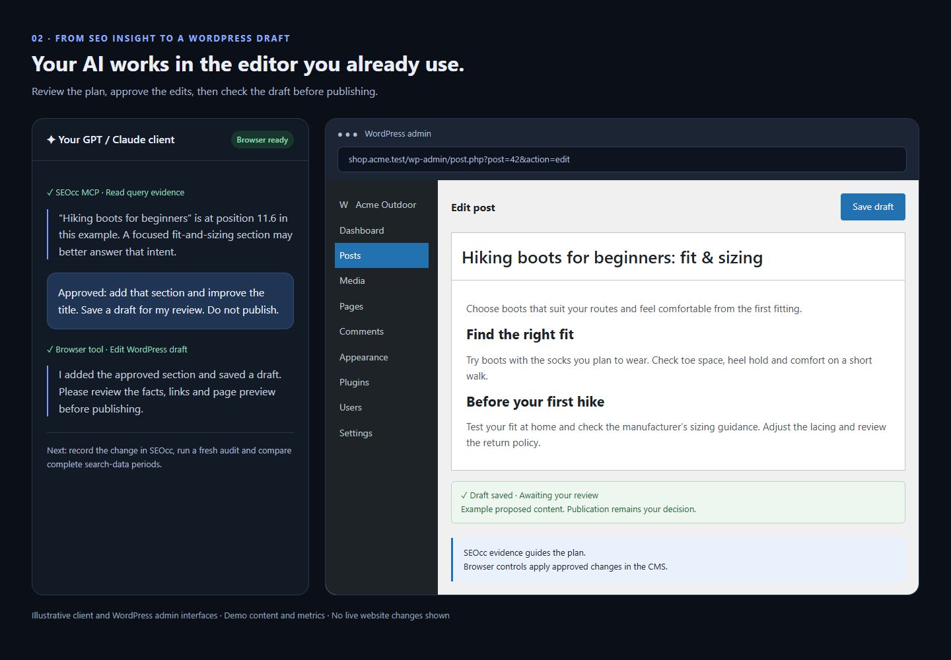This screenshot has width=951, height=660.
Task: Open Comments in the admin sidebar
Action: 382,331
